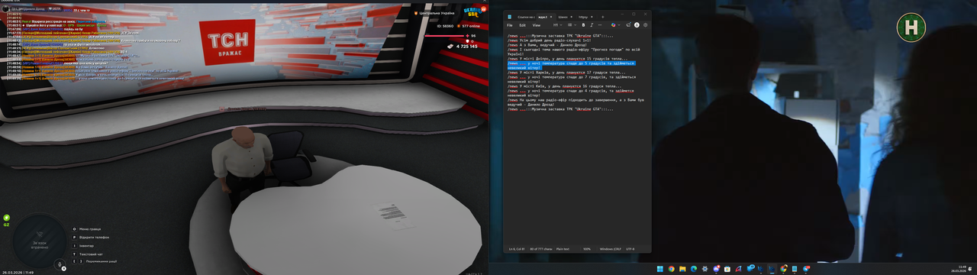
Task: Open the Edit menu in Notepad
Action: [523, 25]
